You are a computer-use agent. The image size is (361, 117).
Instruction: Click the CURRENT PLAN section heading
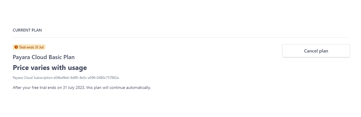pos(27,30)
